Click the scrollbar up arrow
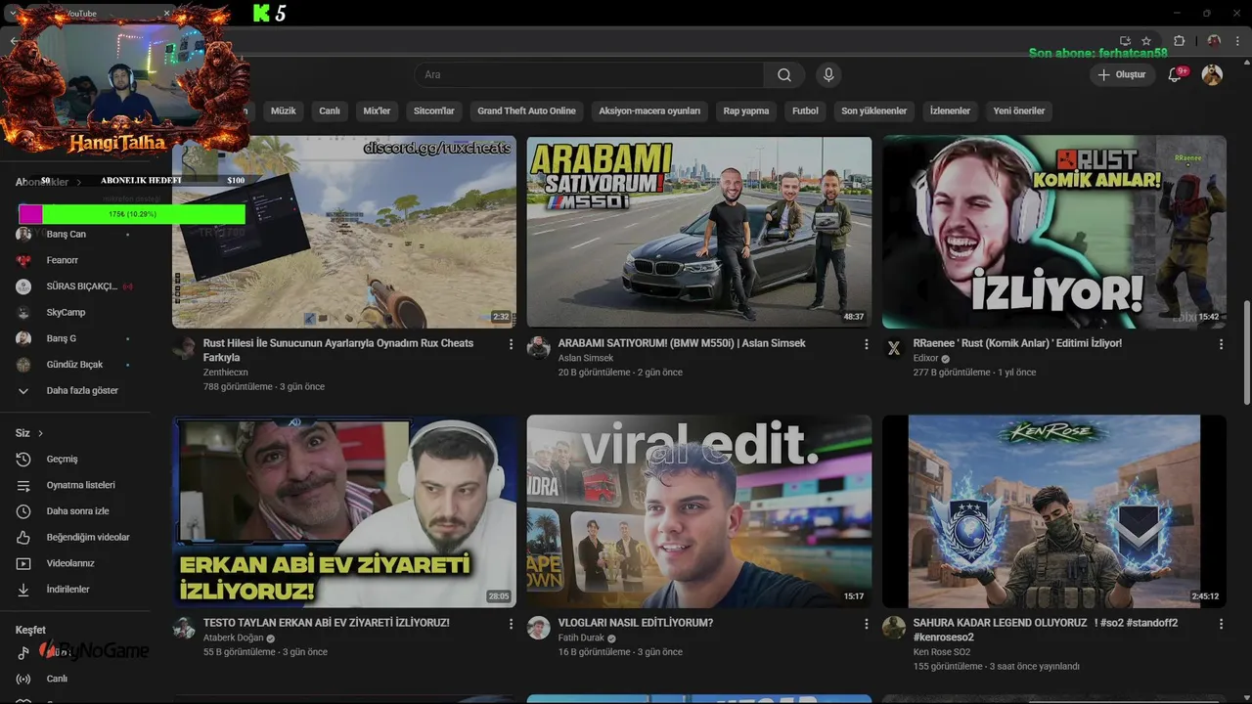 tap(1246, 62)
